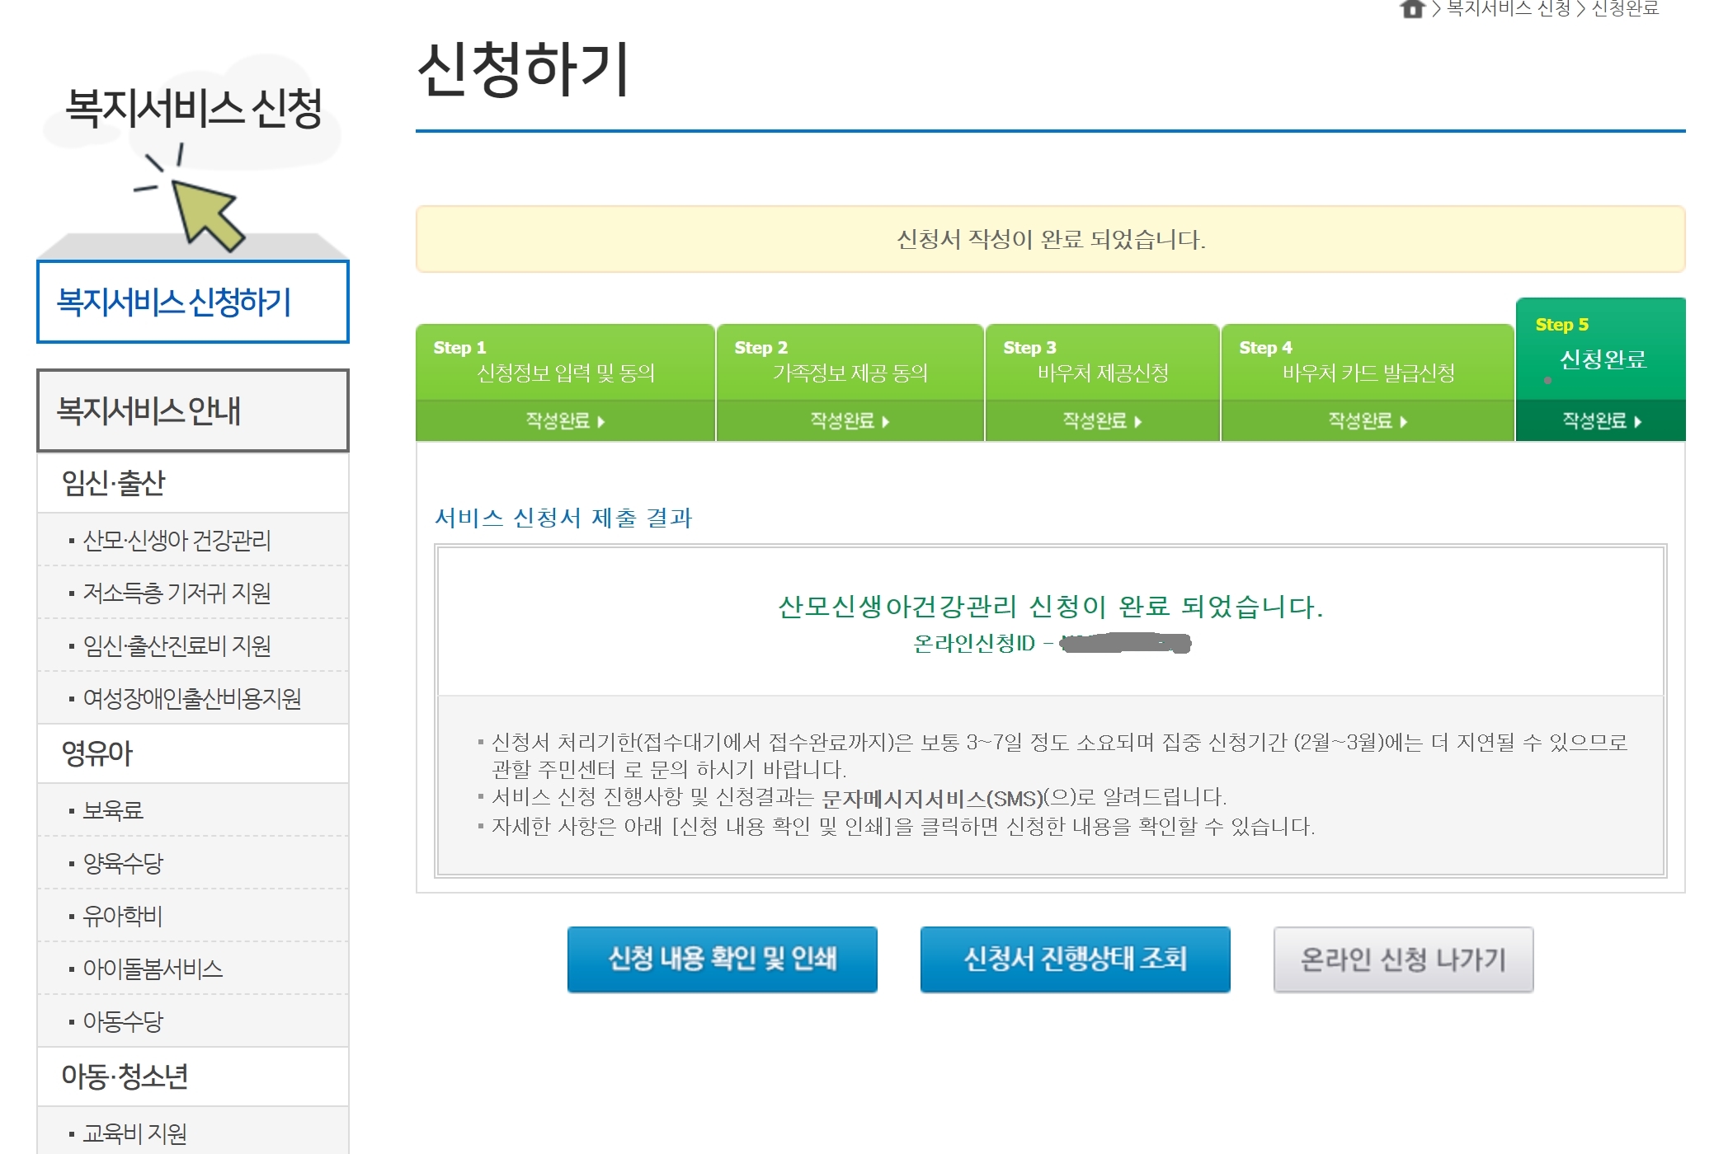Open 산모·신생아 건강관리 link
Image resolution: width=1714 pixels, height=1154 pixels.
pos(177,541)
